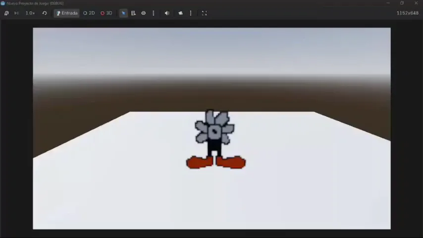The image size is (423, 238).
Task: Click the Godot icon in title bar
Action: click(x=2, y=3)
